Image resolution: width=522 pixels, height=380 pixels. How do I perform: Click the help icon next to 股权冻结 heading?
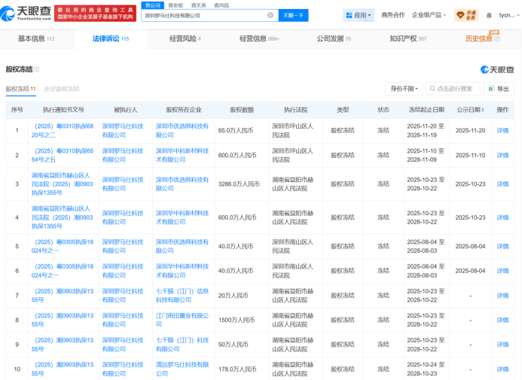[36, 69]
